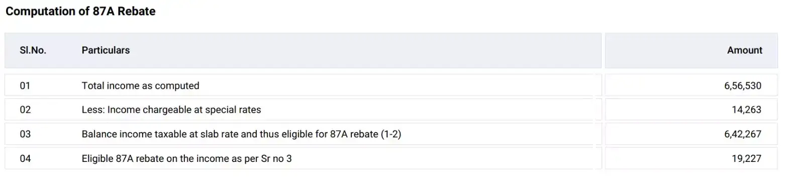Select the 6,42,267 amount value
The width and height of the screenshot is (804, 196).
click(743, 134)
